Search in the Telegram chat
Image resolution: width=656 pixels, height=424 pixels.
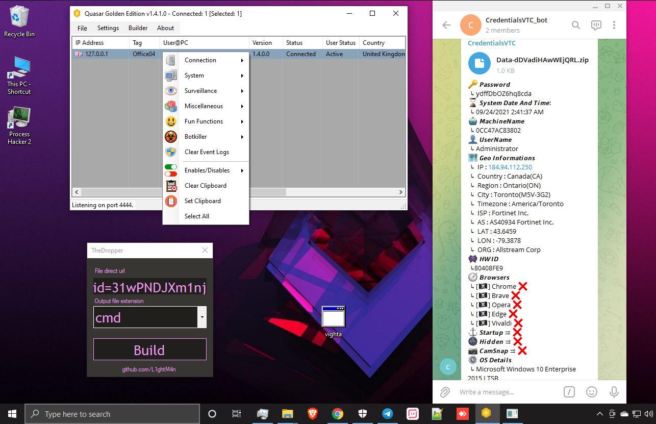click(x=576, y=25)
